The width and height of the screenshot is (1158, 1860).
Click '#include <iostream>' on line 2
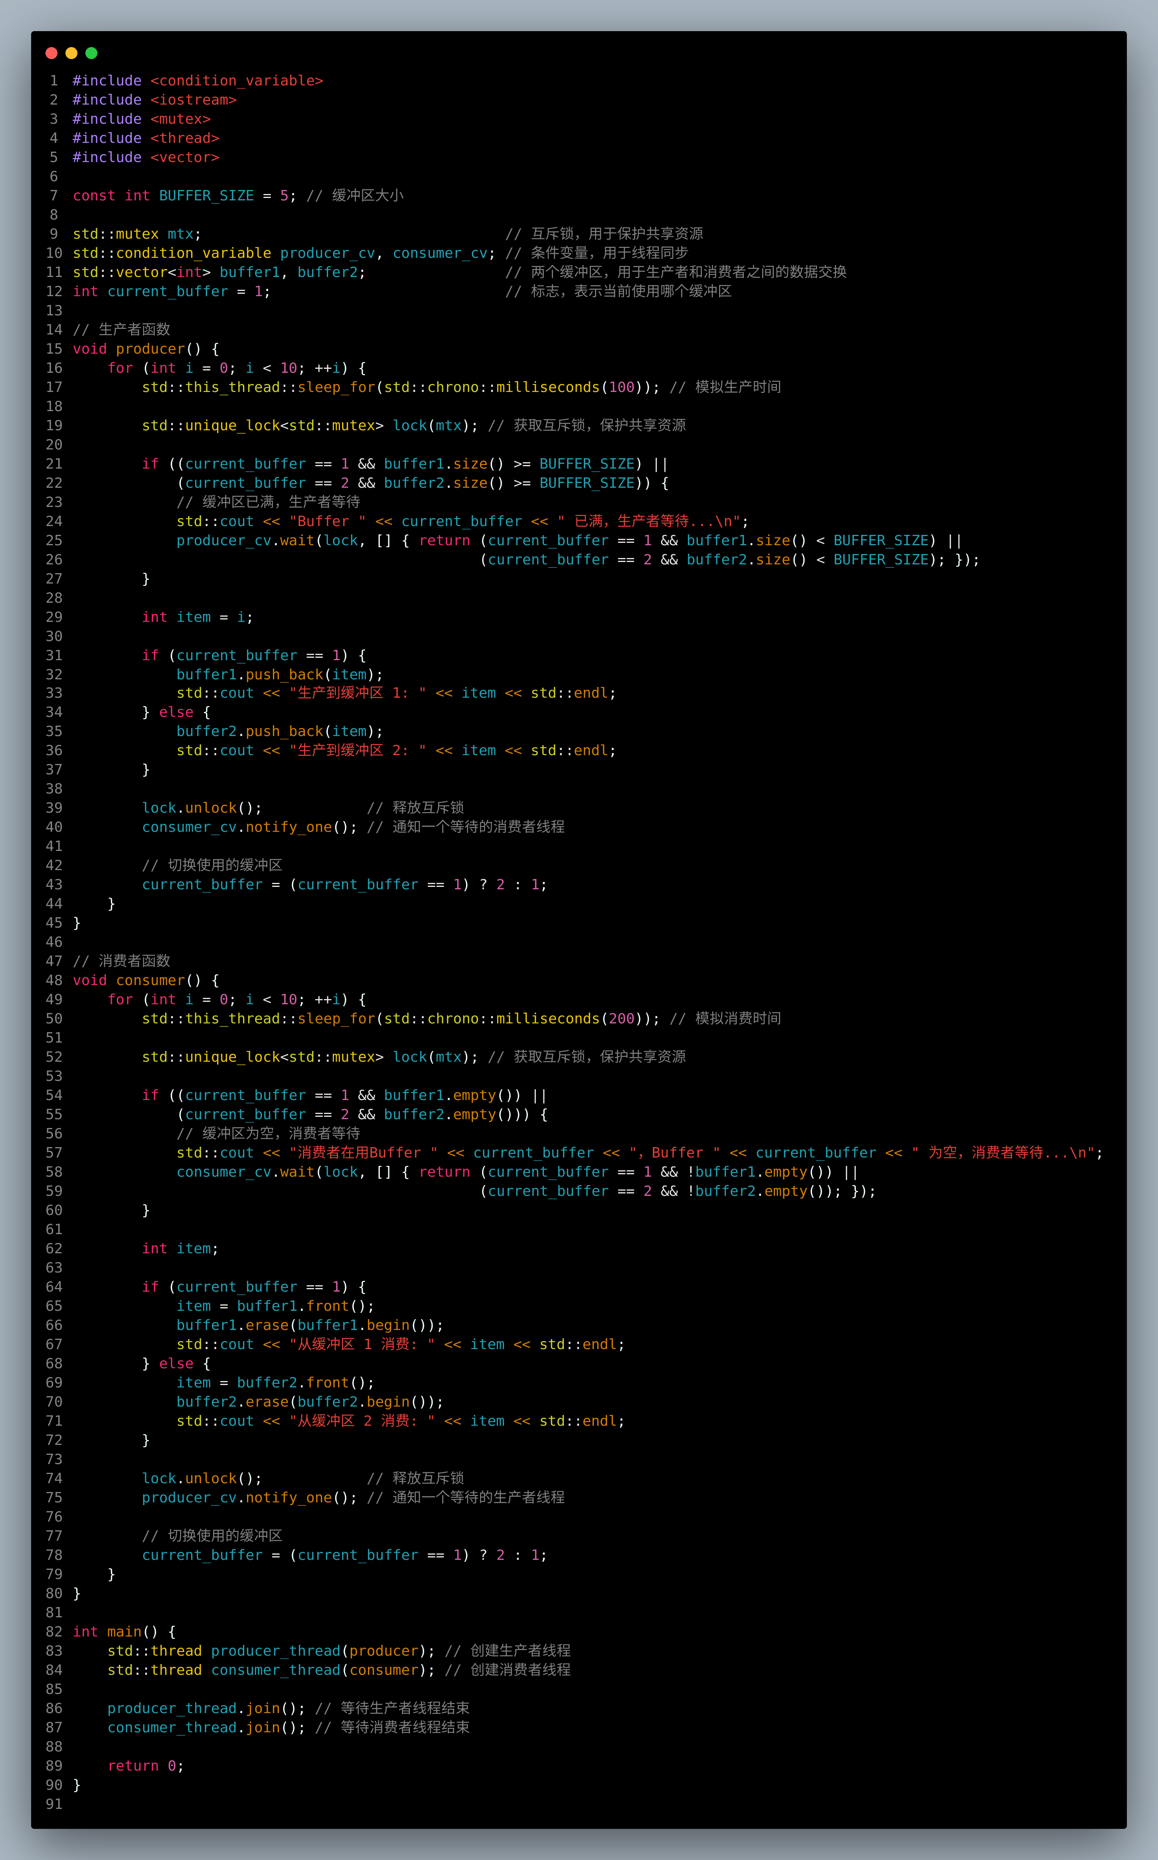tap(155, 100)
